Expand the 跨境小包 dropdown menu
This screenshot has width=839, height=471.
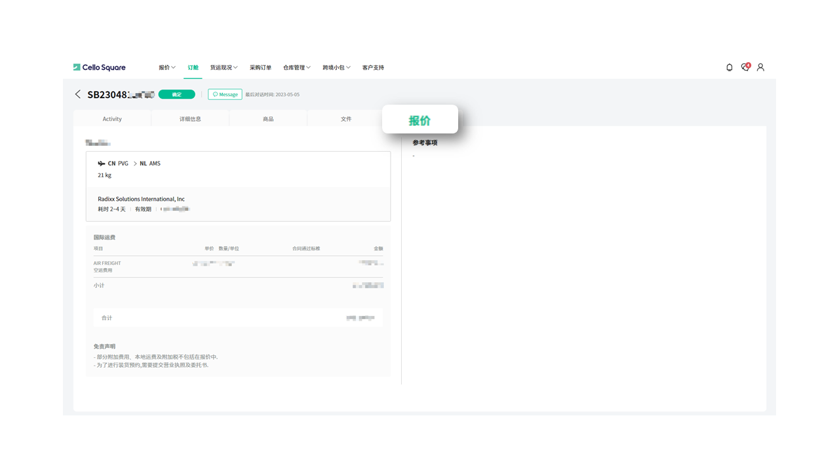click(336, 67)
